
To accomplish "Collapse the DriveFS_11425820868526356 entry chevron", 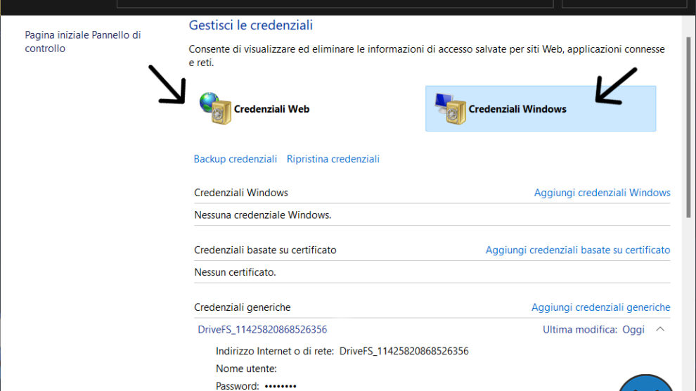I will tap(660, 329).
